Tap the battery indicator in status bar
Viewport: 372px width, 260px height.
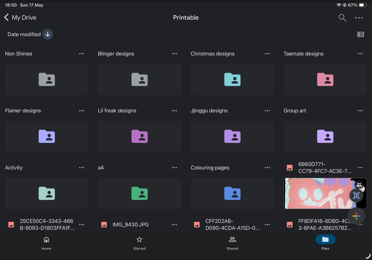[363, 5]
